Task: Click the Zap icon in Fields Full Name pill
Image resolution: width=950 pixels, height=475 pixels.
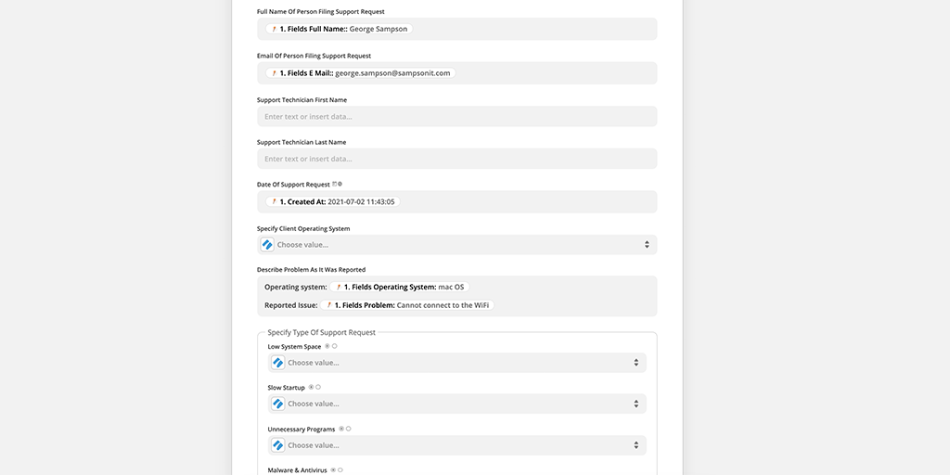Action: point(274,30)
